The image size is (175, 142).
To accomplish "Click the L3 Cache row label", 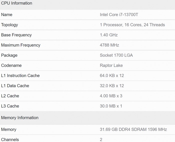I will tap(10, 106).
